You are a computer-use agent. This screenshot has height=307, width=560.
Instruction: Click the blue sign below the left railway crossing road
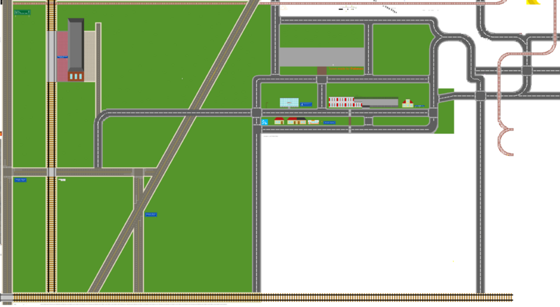20,180
